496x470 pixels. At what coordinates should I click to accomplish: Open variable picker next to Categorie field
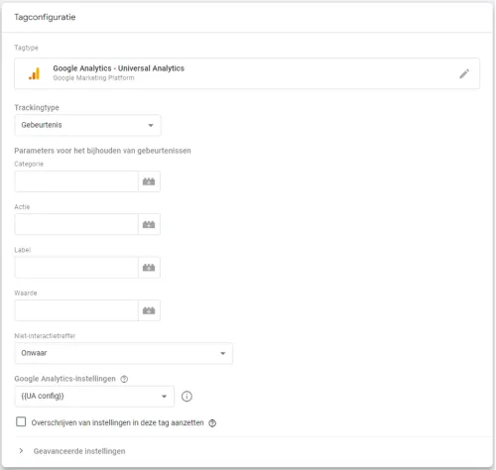tap(149, 181)
